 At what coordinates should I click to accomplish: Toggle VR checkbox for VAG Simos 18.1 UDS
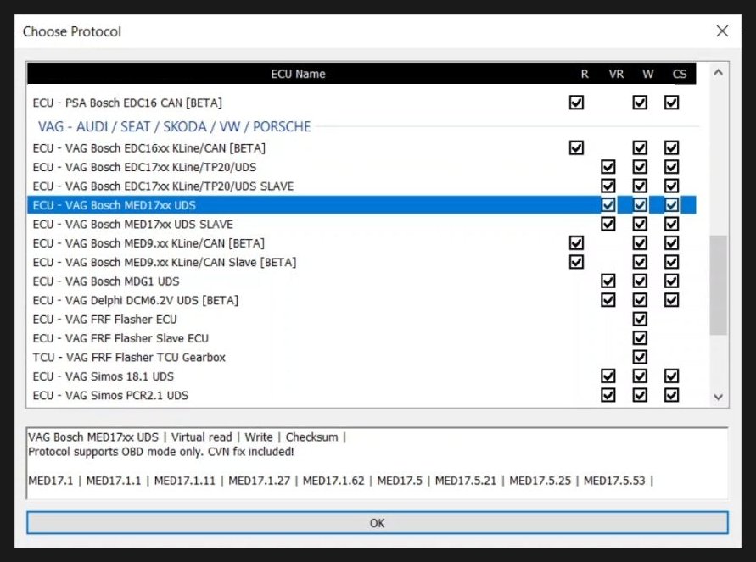pyautogui.click(x=608, y=376)
